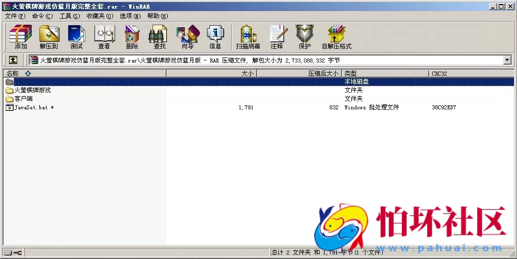
Task: Click the 火萤棋牌游戏 folder icon
Action: click(x=9, y=90)
